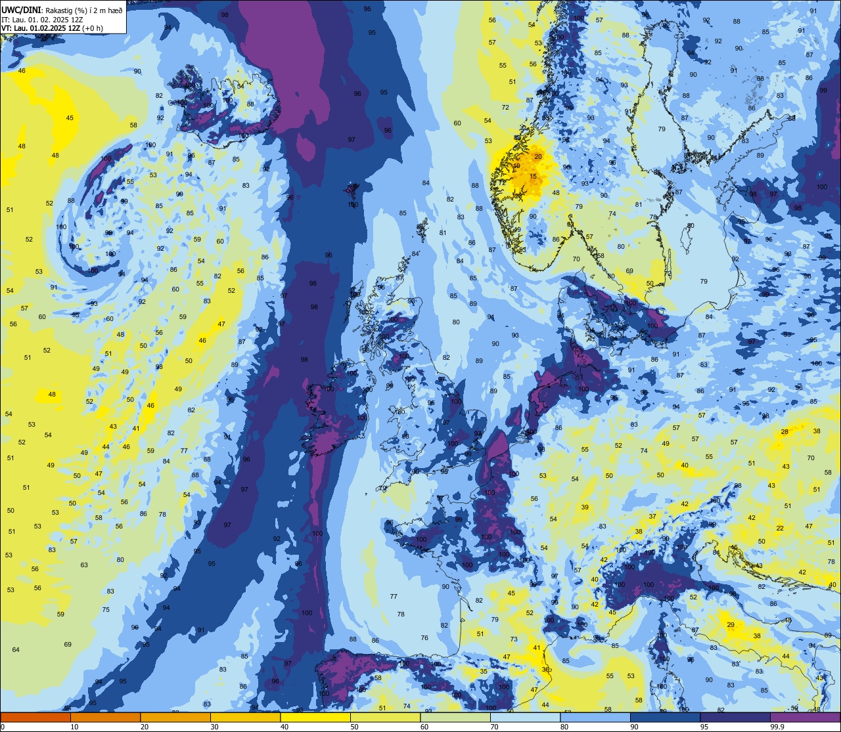841x732 pixels.
Task: Click the '29' humidity value over Italy
Action: coord(731,625)
